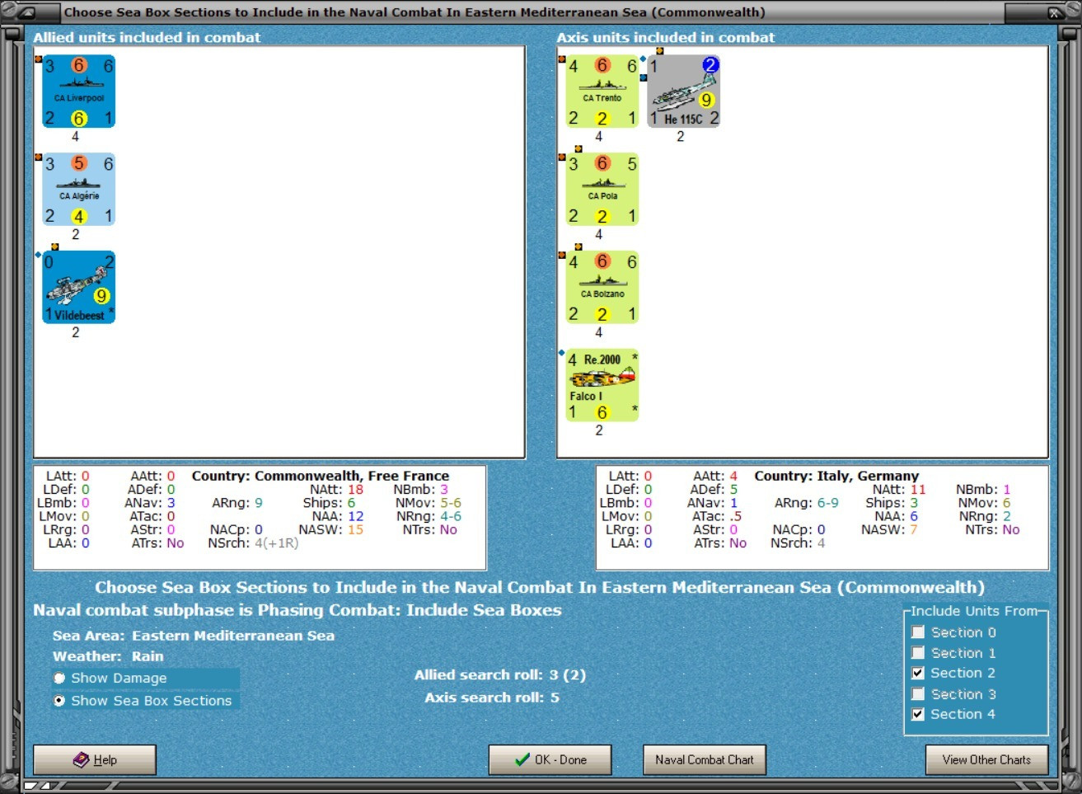The width and height of the screenshot is (1082, 794).
Task: Click the Allied NASW value 15
Action: point(355,530)
